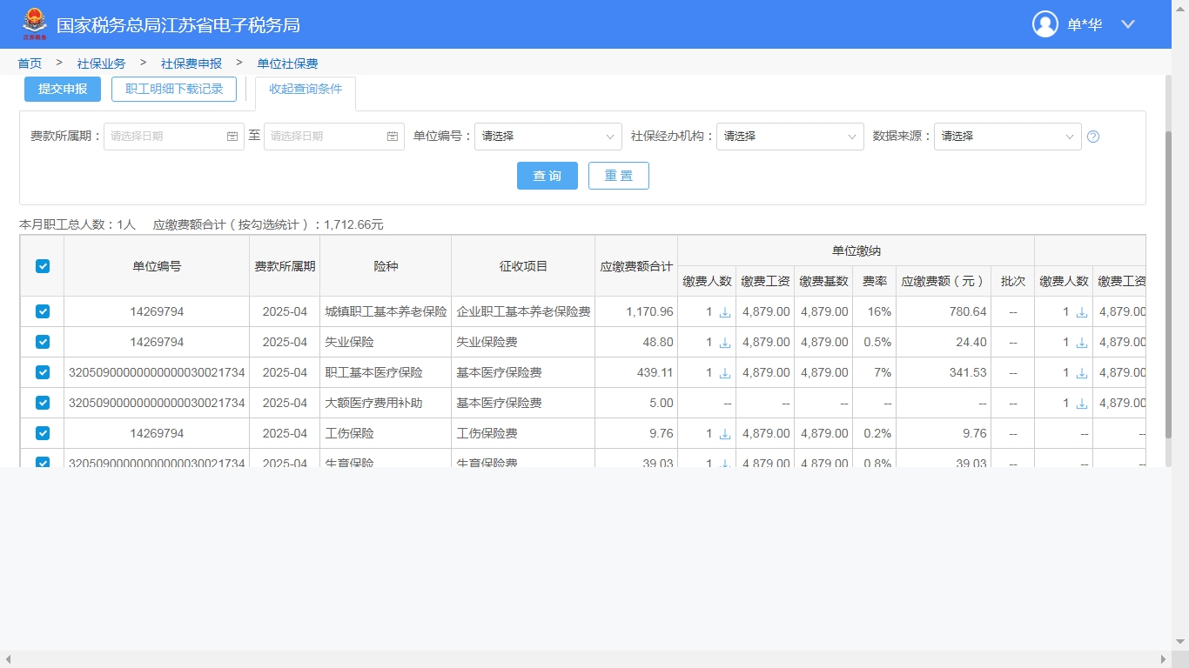Viewport: 1189px width, 668px height.
Task: Click the 24.40 payable amount cell
Action: (944, 342)
